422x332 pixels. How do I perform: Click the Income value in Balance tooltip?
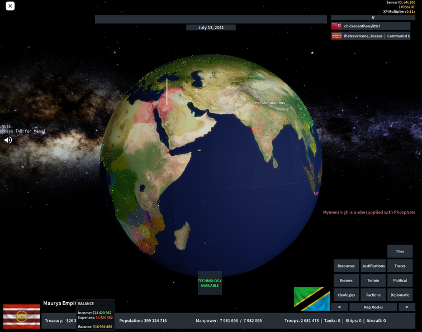(102, 313)
